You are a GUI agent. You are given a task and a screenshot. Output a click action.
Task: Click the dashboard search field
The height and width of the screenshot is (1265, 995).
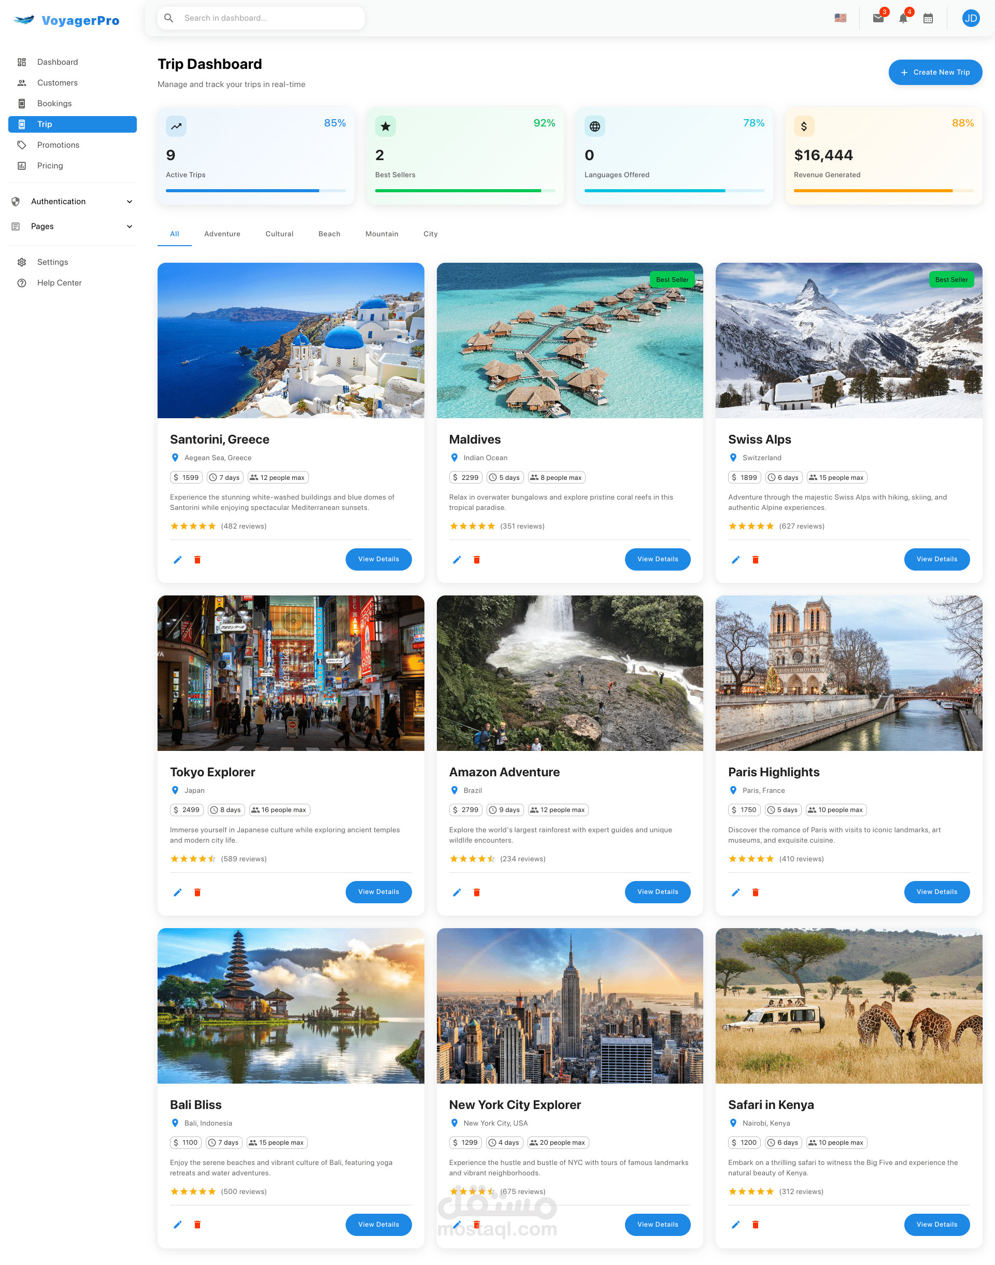tap(268, 18)
